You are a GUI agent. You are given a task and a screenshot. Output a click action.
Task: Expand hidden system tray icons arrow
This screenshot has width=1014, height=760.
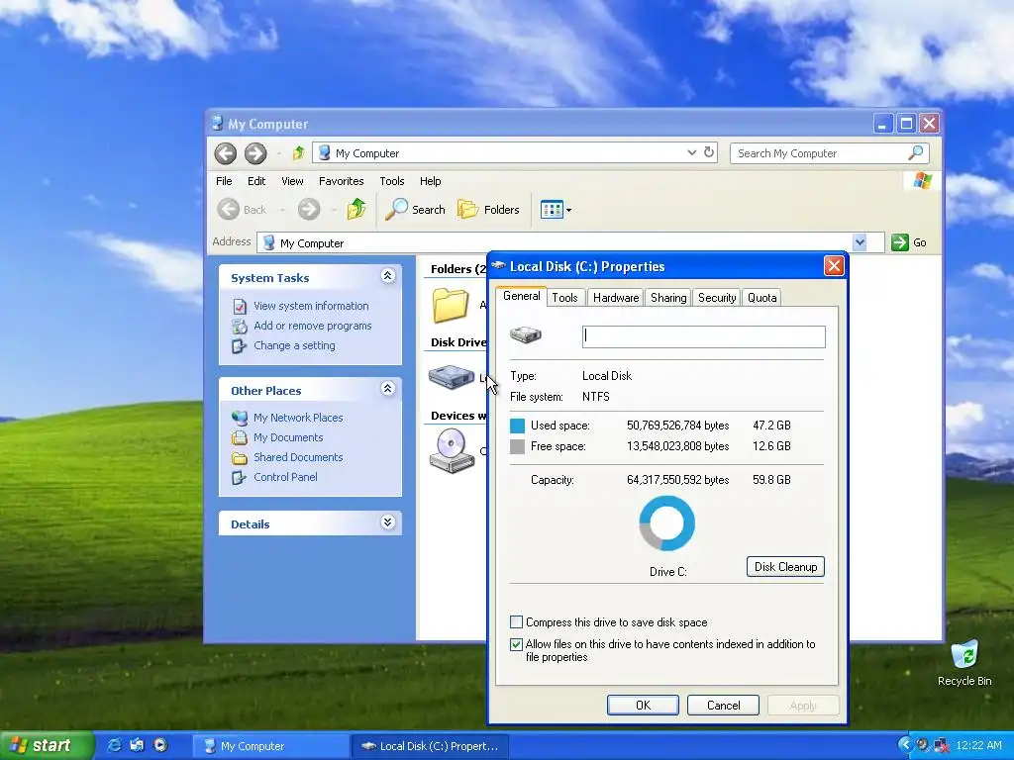click(x=905, y=745)
